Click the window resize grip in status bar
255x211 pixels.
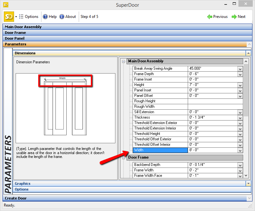250,206
